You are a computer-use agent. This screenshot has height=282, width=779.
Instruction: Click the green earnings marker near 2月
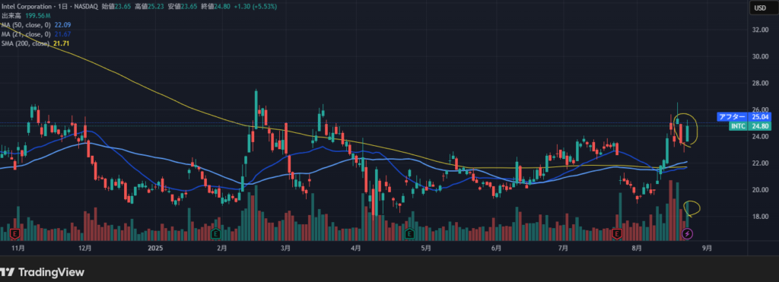click(x=215, y=233)
